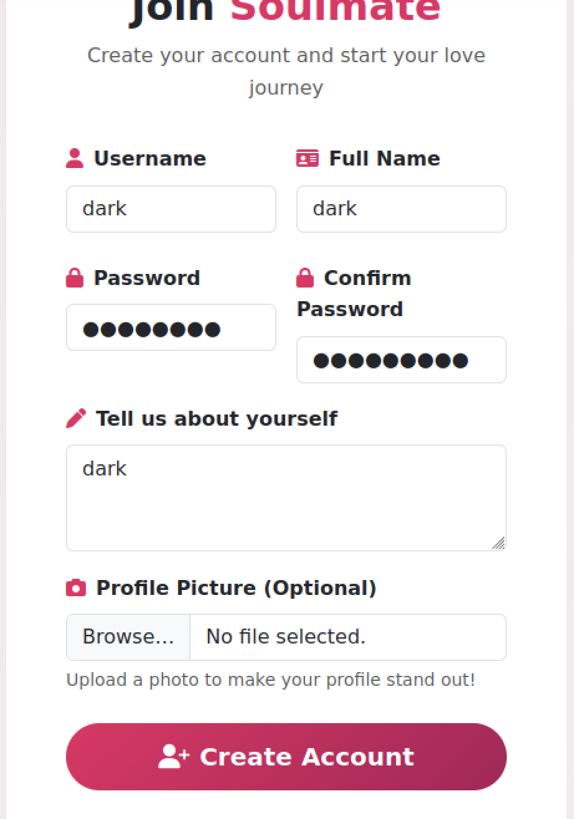The height and width of the screenshot is (819, 574).
Task: Focus the Full Name input field
Action: click(x=402, y=209)
